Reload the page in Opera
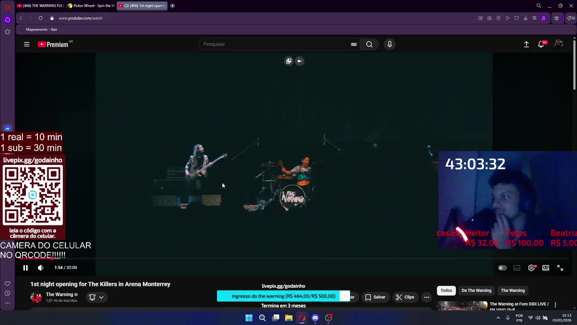This screenshot has width=577, height=325. pos(41,18)
